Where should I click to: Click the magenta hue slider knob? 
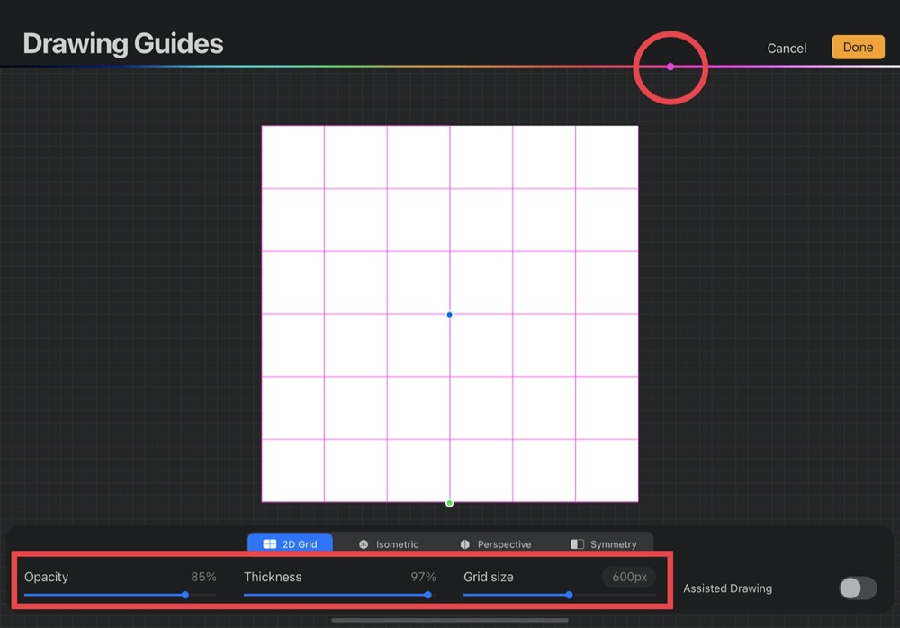click(670, 67)
